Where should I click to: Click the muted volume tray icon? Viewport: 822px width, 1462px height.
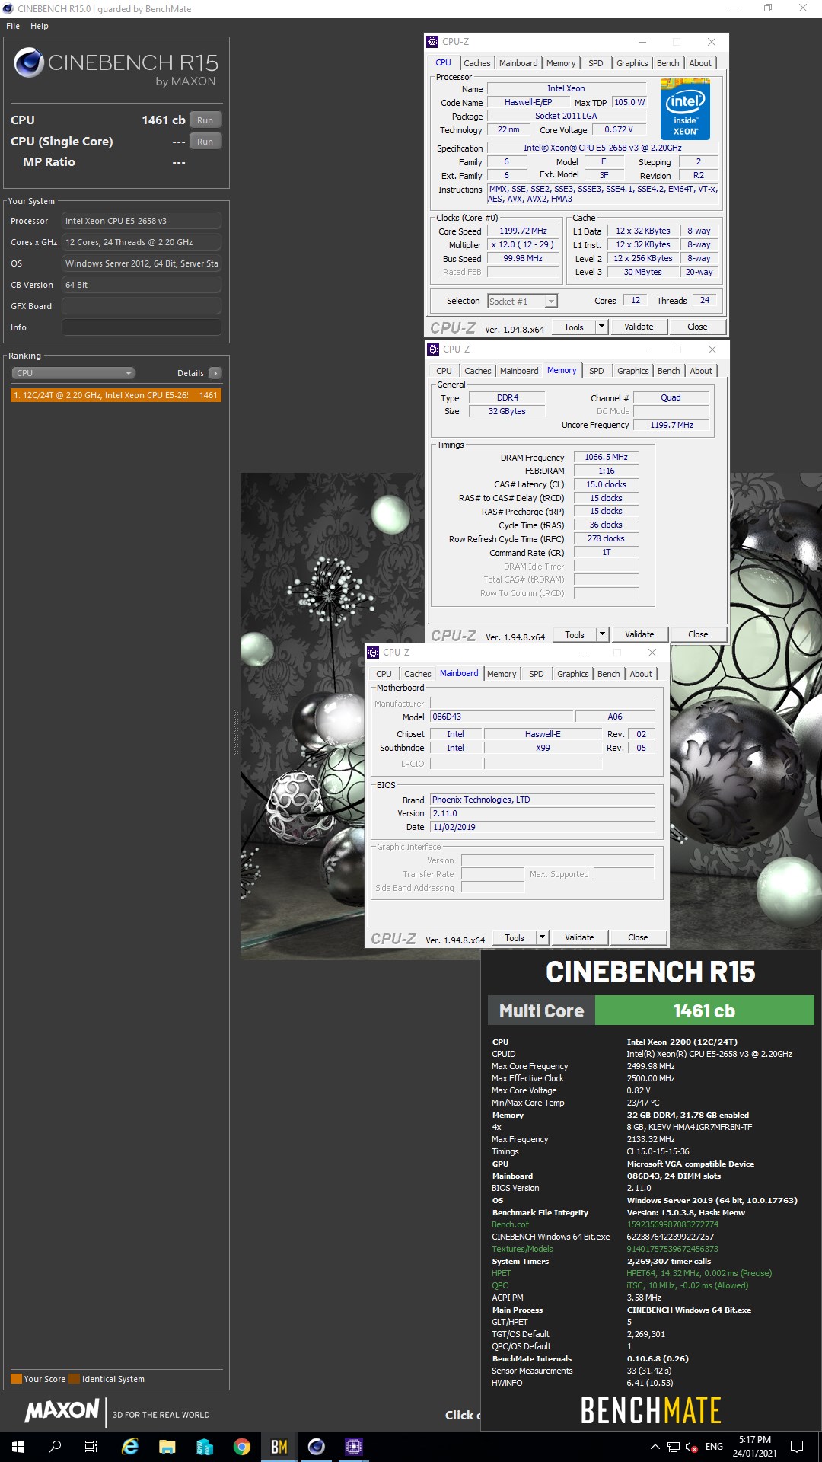click(x=692, y=1447)
